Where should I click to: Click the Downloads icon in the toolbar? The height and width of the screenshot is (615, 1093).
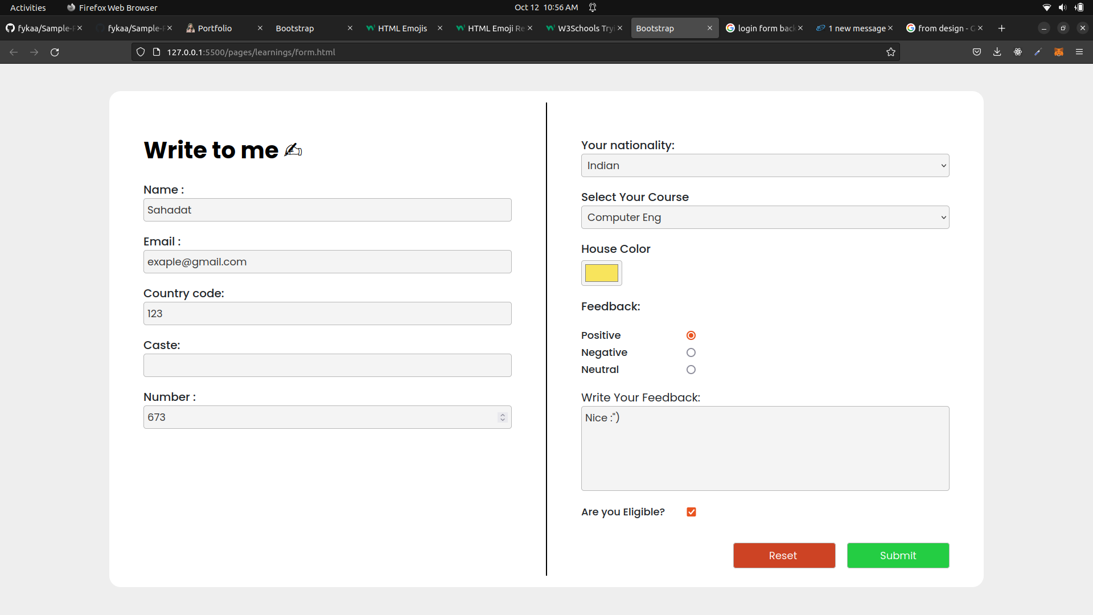[x=997, y=52]
